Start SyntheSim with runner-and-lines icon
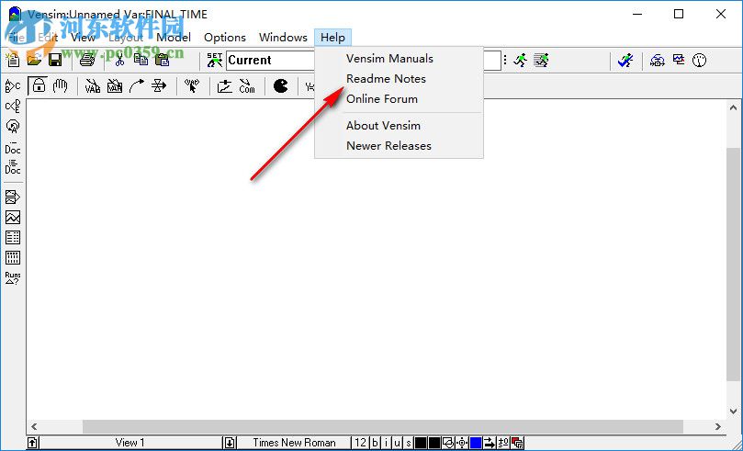Image resolution: width=743 pixels, height=451 pixels. [x=541, y=61]
